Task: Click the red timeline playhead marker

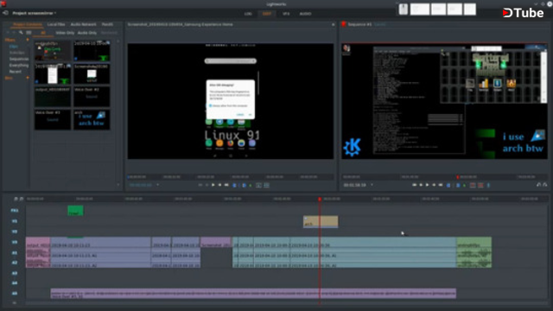Action: pyautogui.click(x=320, y=200)
